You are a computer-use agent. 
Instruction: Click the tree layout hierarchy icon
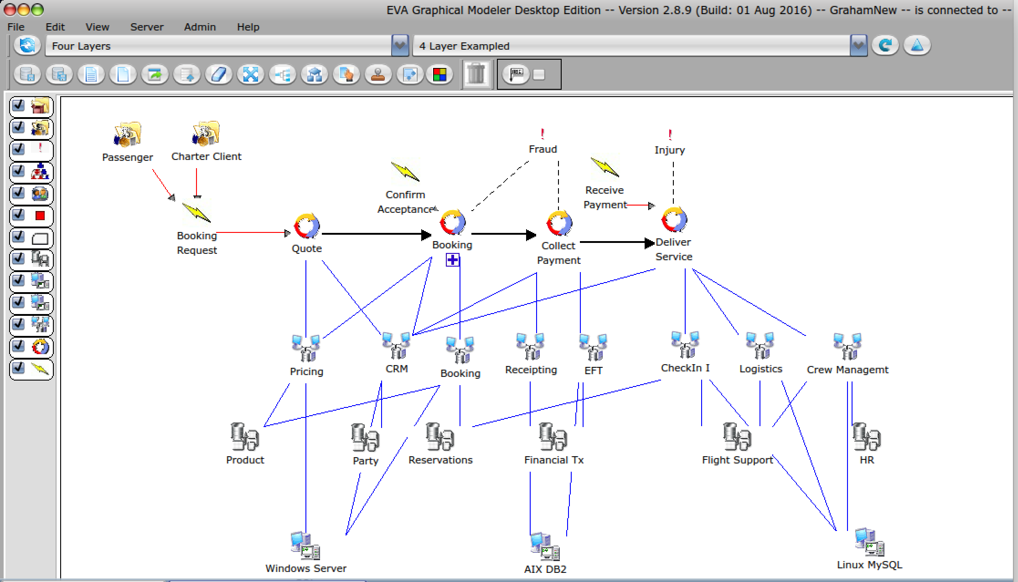coord(283,74)
